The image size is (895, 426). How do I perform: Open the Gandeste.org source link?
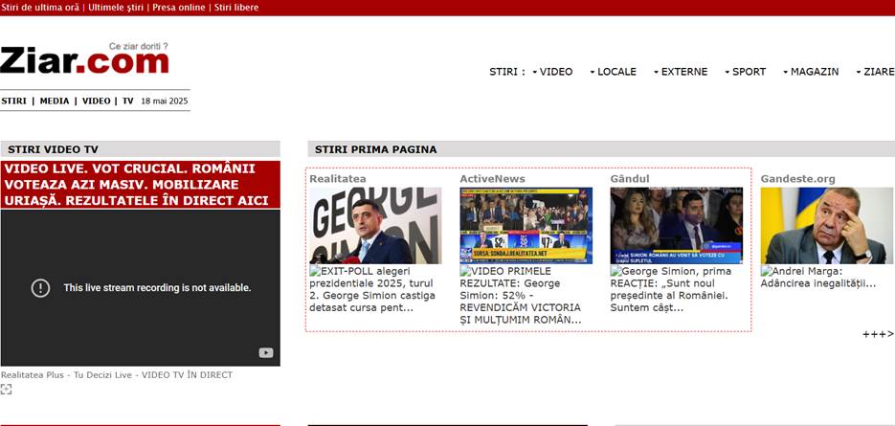tap(797, 179)
